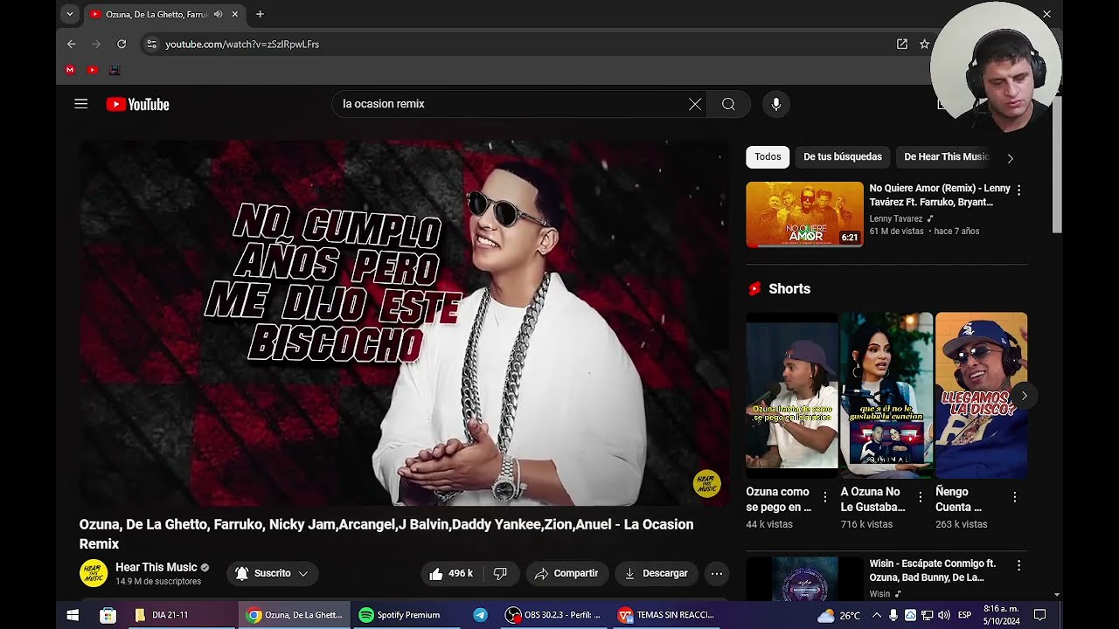This screenshot has width=1119, height=629.
Task: Open options for Escápate Conmigo video
Action: (1018, 565)
